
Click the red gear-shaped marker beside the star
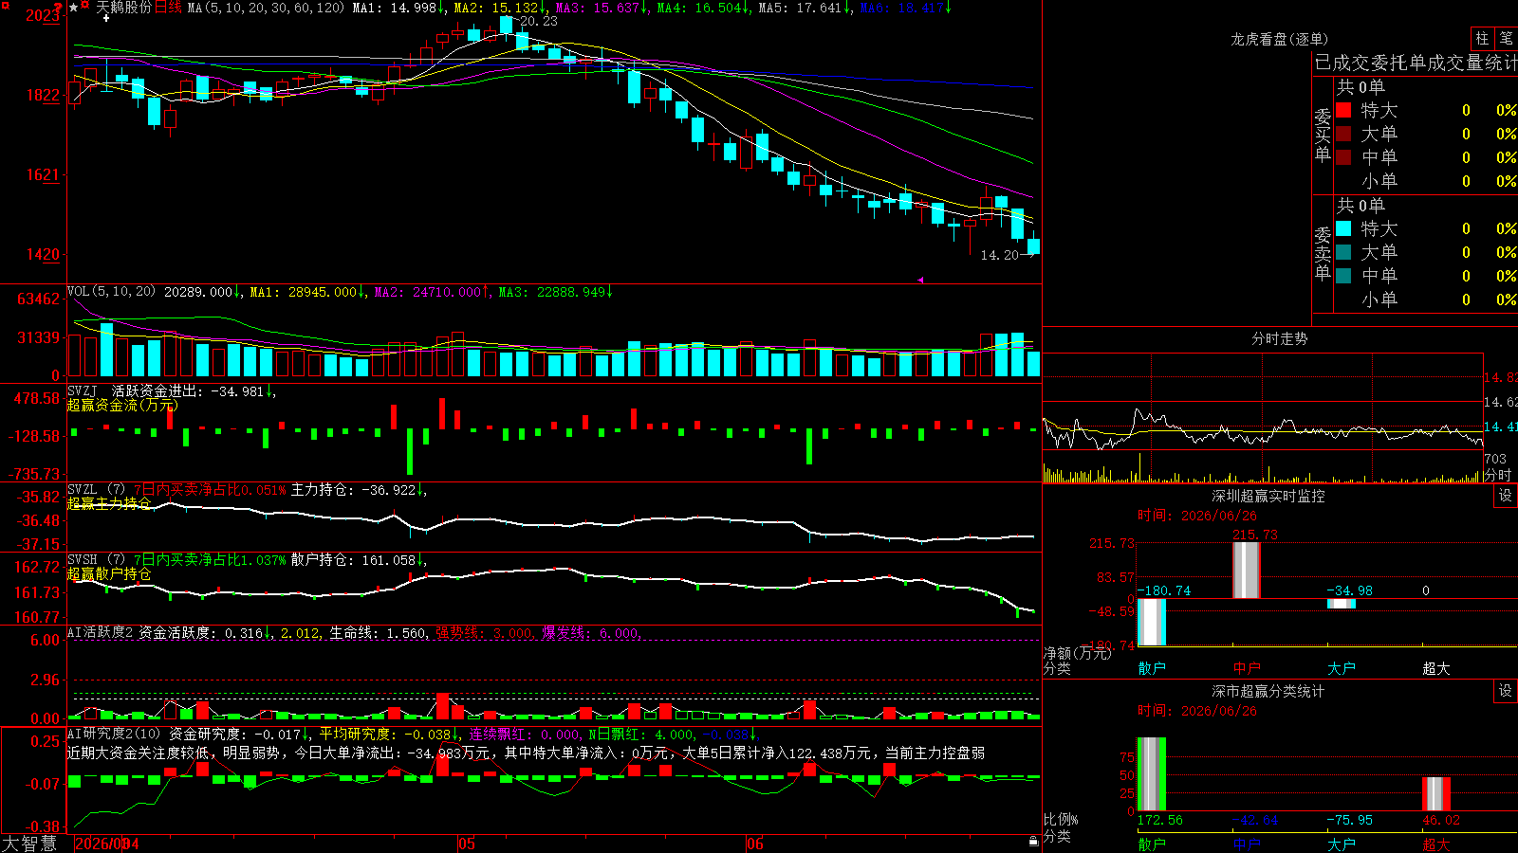(x=85, y=7)
